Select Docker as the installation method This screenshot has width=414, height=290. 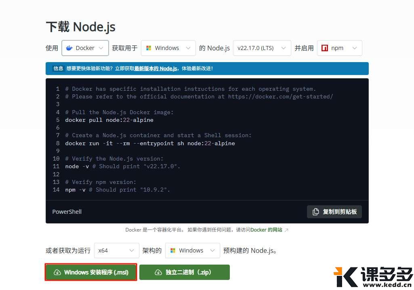(85, 48)
